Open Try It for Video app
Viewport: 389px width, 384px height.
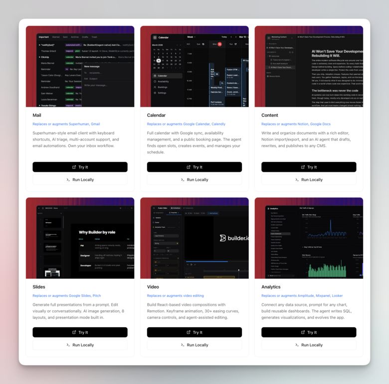click(x=194, y=332)
